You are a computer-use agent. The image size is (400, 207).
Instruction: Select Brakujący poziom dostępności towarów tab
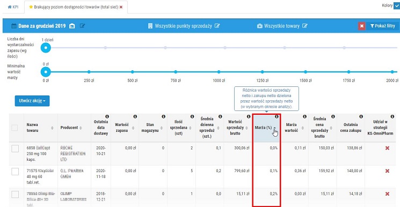coord(76,7)
